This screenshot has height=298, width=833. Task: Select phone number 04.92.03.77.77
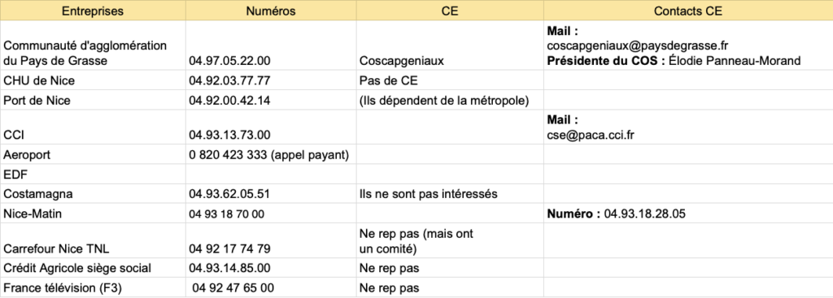tap(271, 80)
